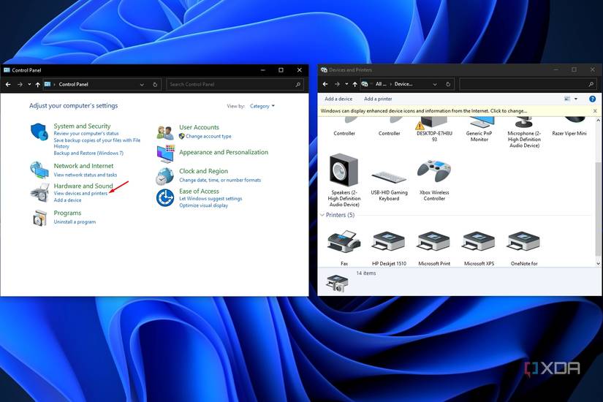Image resolution: width=603 pixels, height=402 pixels.
Task: Refresh the Control Panel window
Action: [x=155, y=84]
